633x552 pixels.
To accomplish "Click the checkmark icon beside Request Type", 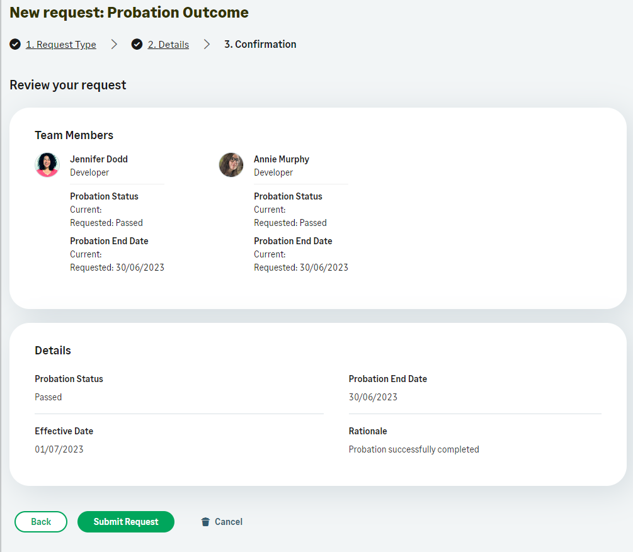I will [x=15, y=44].
